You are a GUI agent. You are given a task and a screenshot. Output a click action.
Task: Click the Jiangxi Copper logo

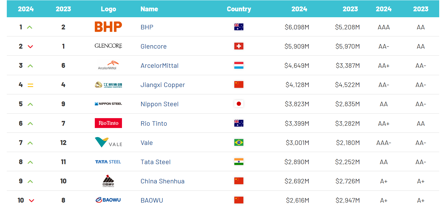click(108, 85)
